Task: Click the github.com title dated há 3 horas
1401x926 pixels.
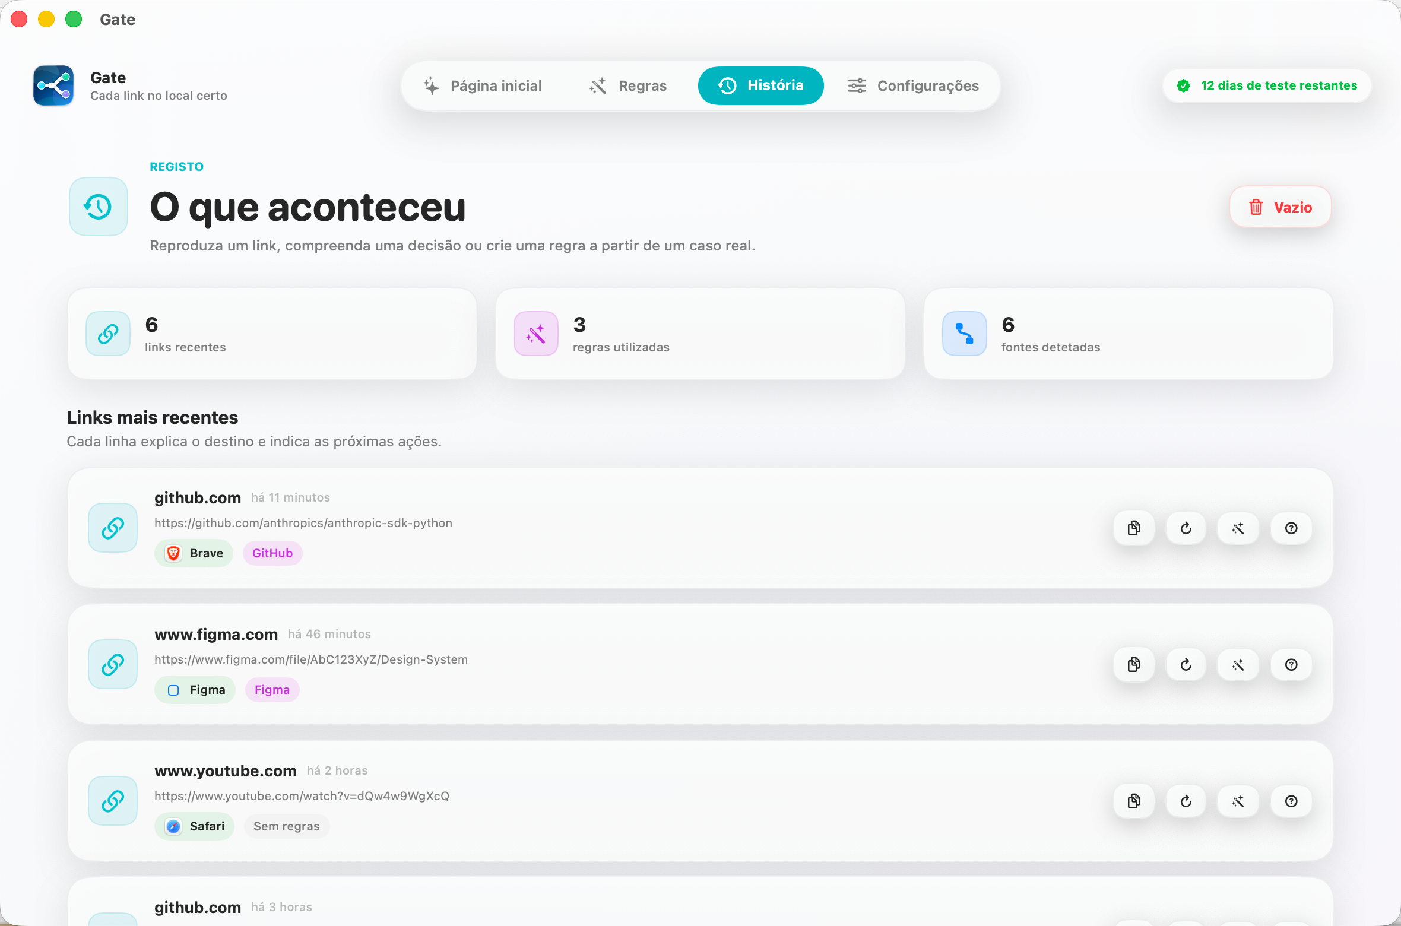Action: point(198,907)
